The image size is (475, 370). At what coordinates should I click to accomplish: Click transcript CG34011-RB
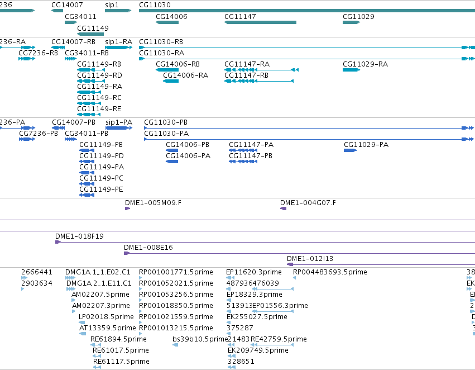coord(87,53)
